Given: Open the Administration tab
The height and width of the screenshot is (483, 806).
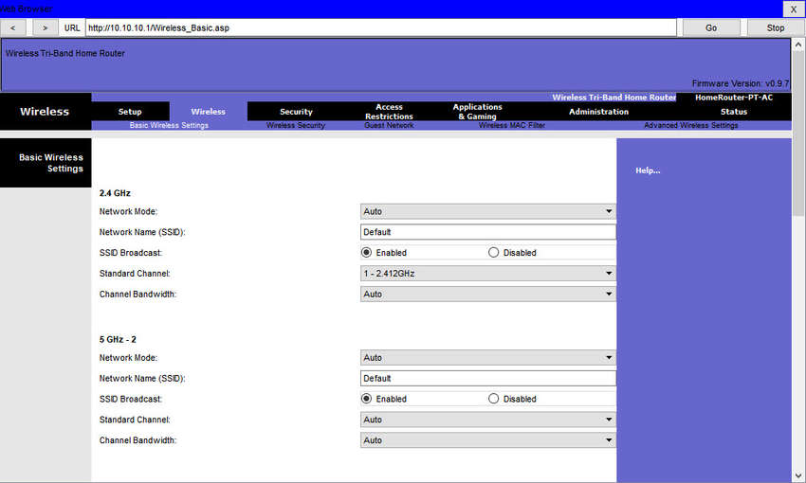Looking at the screenshot, I should click(598, 112).
